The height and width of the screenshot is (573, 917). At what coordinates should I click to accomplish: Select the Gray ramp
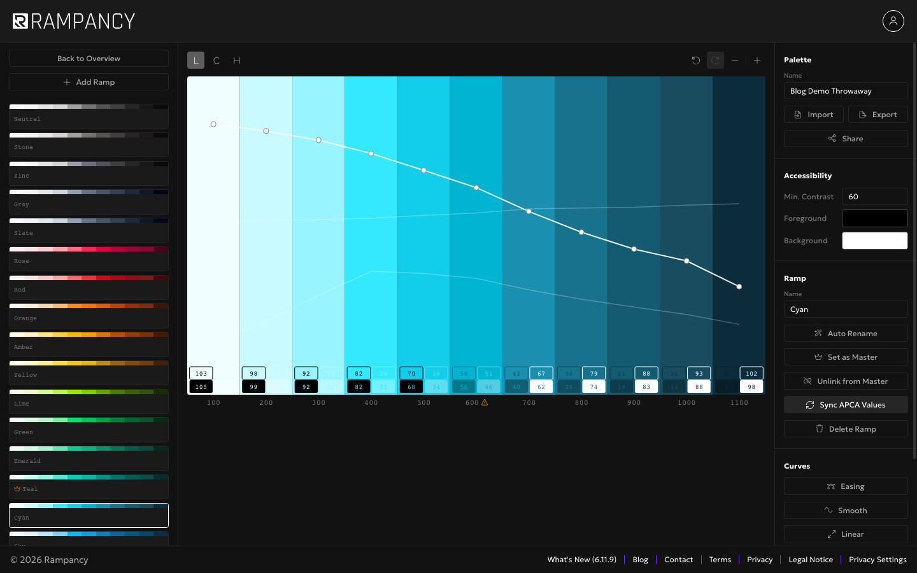tap(89, 202)
